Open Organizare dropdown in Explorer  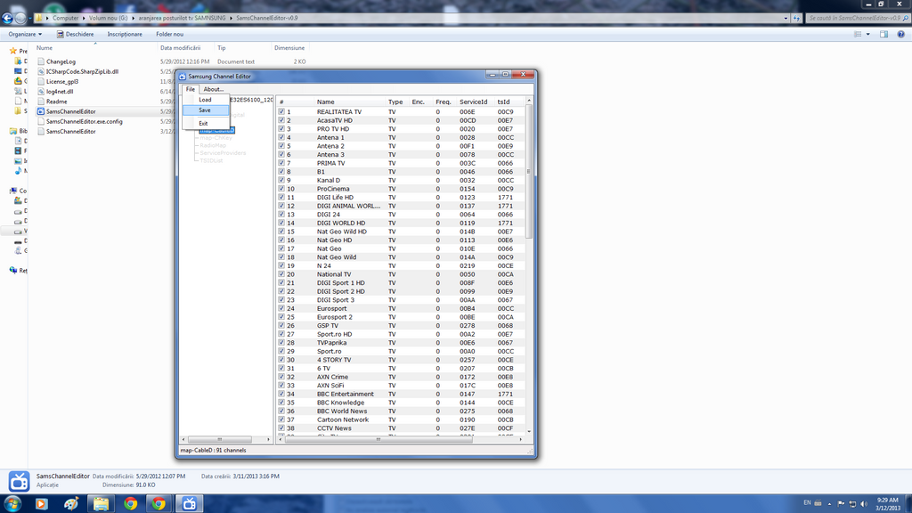click(25, 35)
